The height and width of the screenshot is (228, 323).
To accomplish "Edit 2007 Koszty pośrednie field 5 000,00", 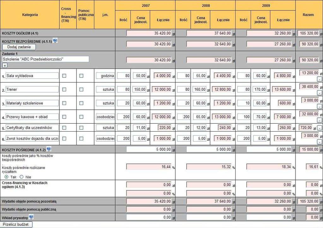I will pos(149,149).
